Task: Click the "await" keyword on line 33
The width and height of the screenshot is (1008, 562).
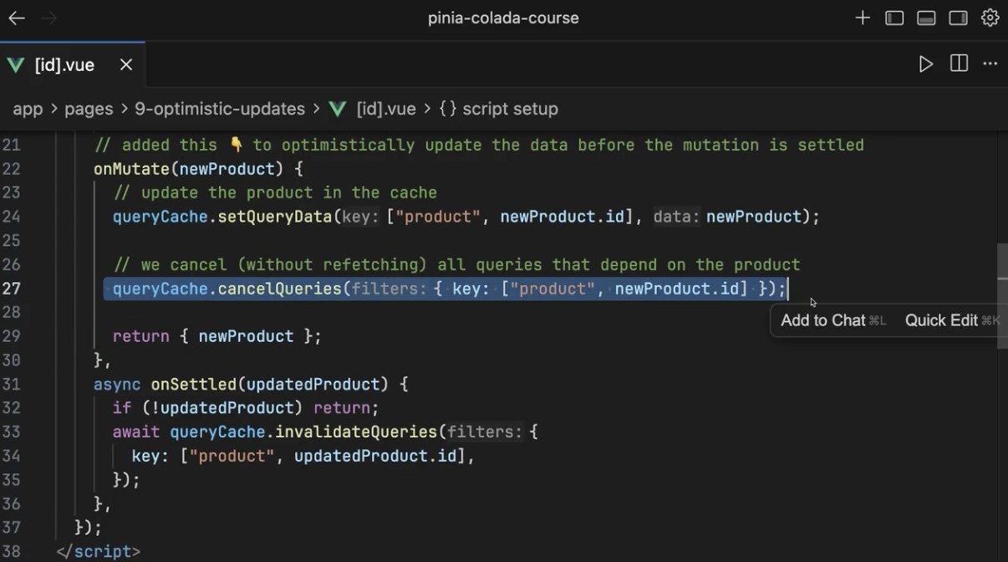Action: [x=136, y=432]
